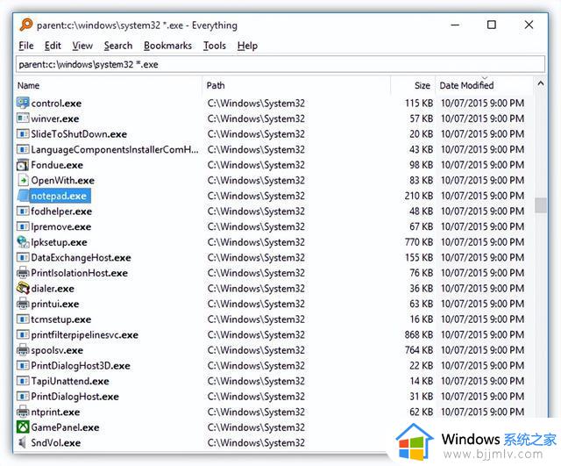Click the ntprint.exe printer icon

[23, 412]
